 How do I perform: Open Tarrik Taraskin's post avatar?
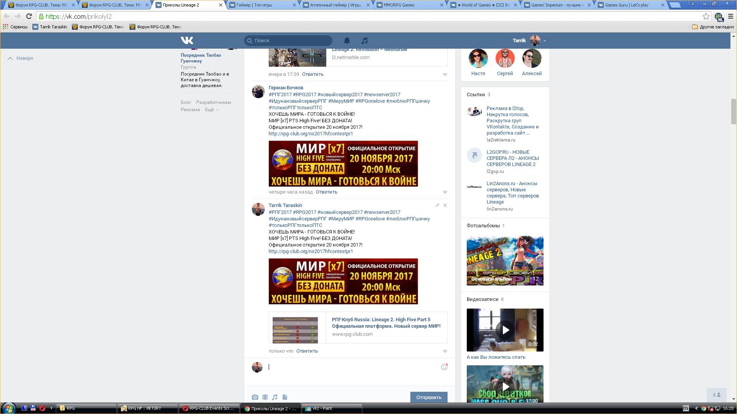[258, 209]
